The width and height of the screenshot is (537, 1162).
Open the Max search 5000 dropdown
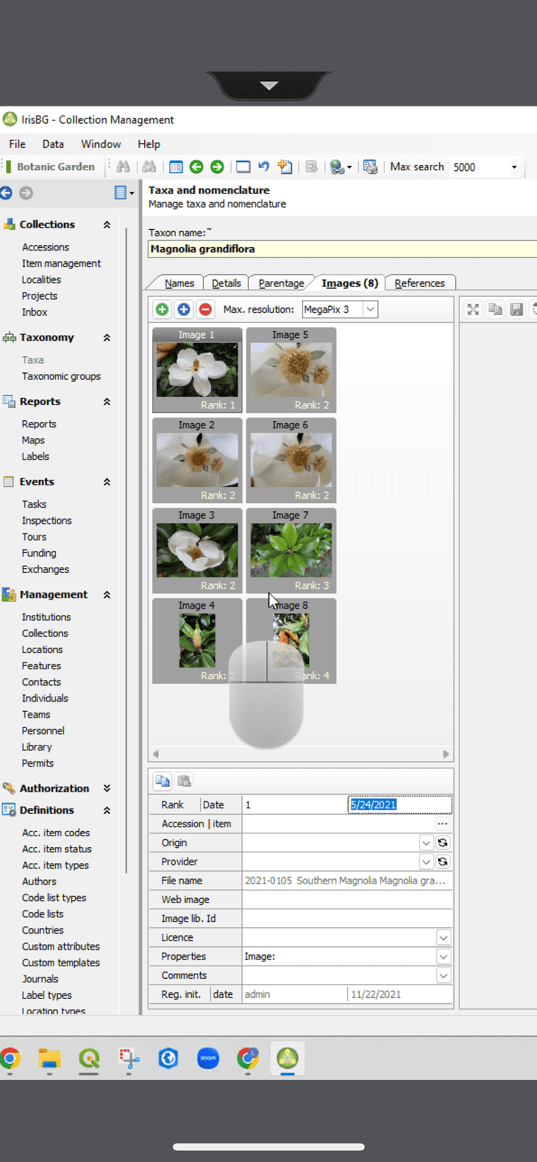point(514,167)
